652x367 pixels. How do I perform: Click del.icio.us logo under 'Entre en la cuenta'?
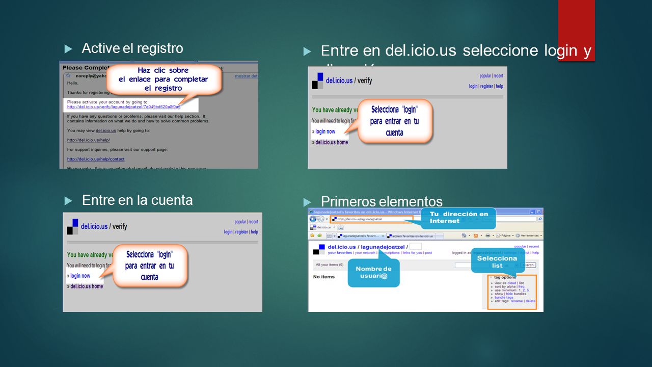[x=72, y=226]
